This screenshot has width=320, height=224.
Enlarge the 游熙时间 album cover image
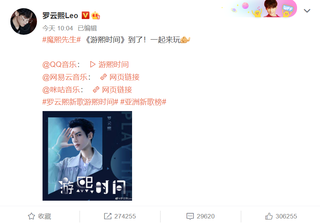[x=87, y=156]
